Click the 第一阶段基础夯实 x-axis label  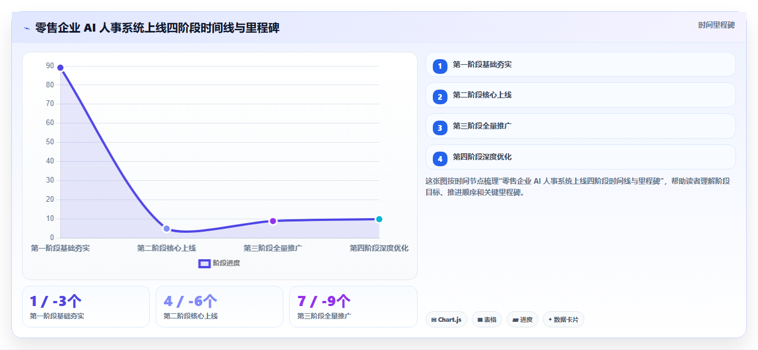pyautogui.click(x=60, y=248)
